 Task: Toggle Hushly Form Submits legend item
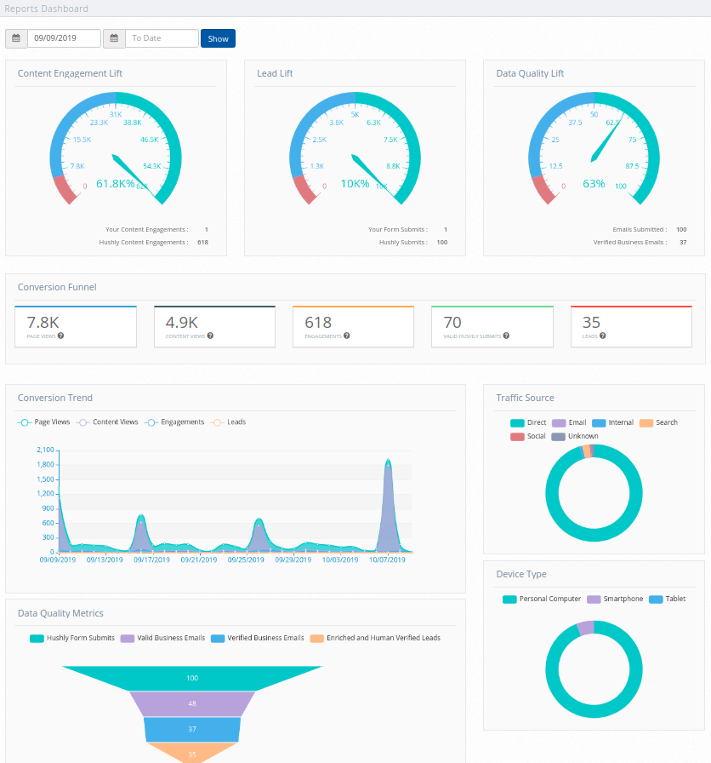point(72,638)
